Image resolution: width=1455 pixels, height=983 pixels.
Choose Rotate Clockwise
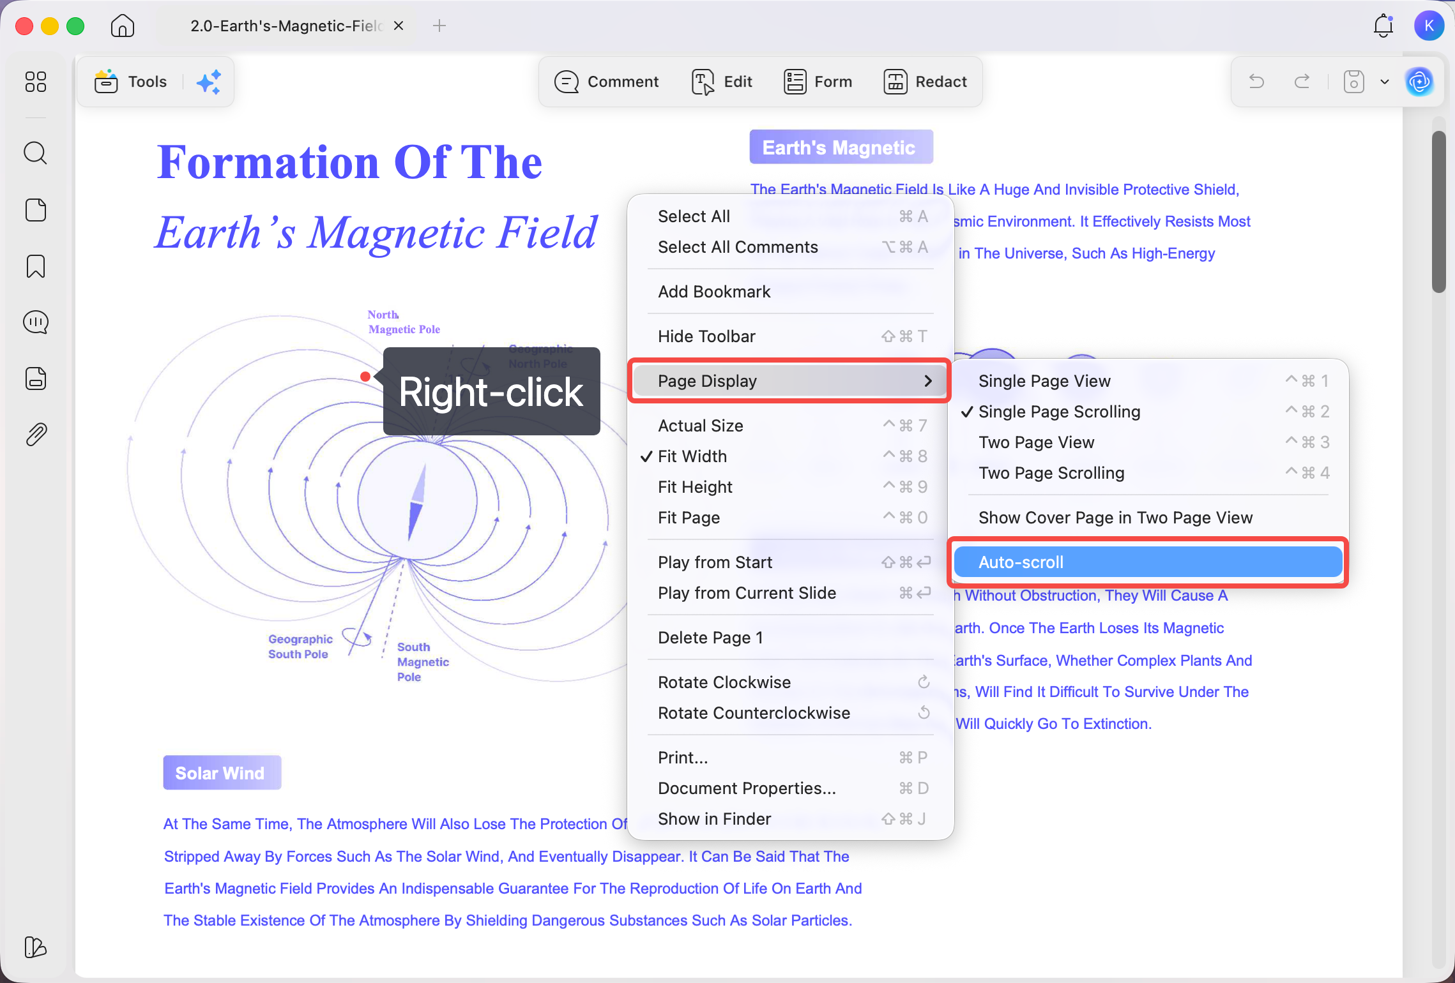tap(791, 682)
